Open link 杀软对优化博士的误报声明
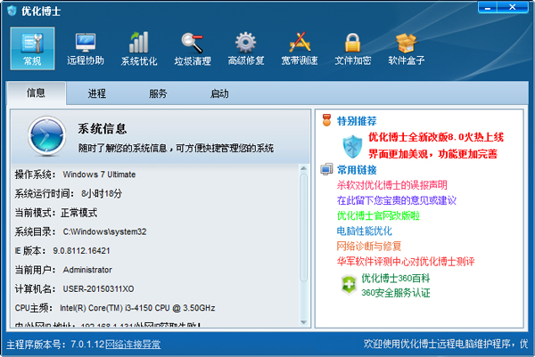 (391, 185)
